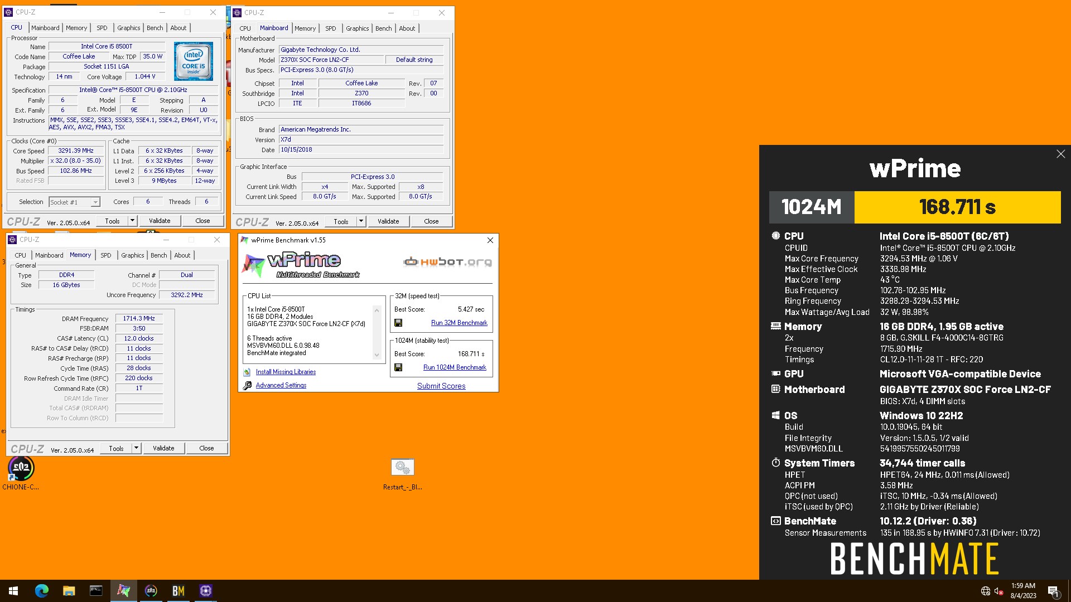Click Uncore Frequency 3292.2 MHz field

[x=187, y=295]
